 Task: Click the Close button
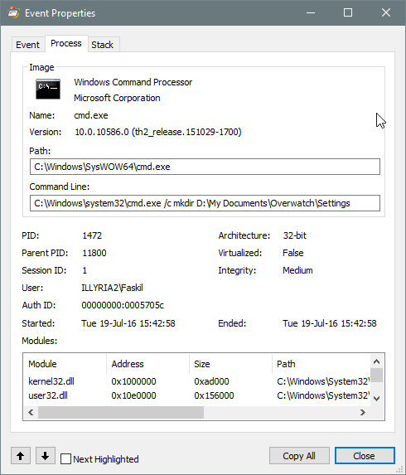click(365, 456)
